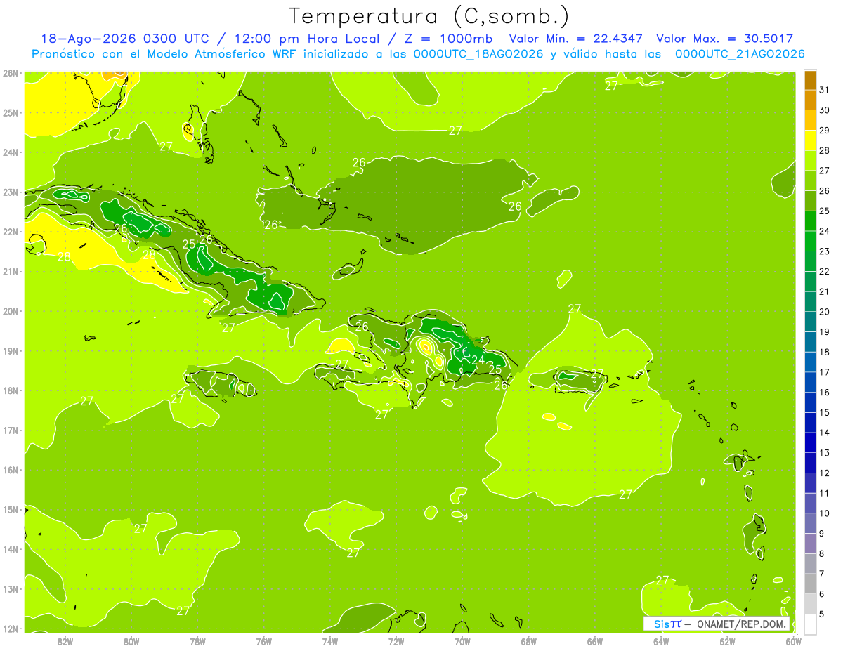
Task: Click the color bar label '20'
Action: tap(825, 312)
